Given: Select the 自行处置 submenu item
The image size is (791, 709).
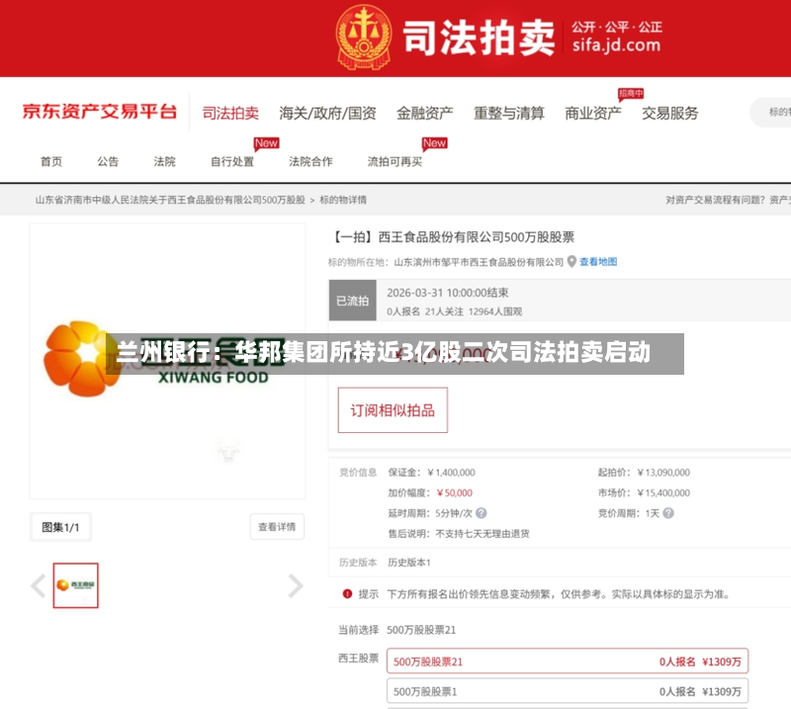Looking at the screenshot, I should point(232,161).
